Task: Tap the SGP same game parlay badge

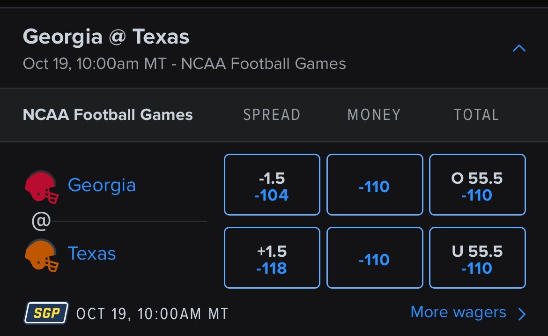Action: pos(46,313)
